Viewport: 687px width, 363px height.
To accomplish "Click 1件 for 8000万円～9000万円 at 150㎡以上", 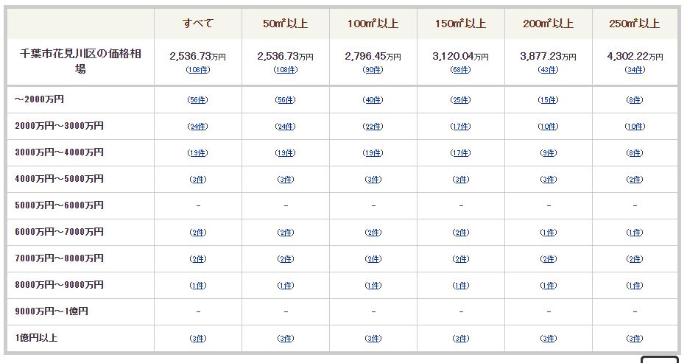I will point(461,286).
